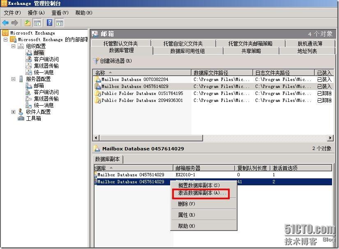
Task: Choose 帮助(H) from the context menu
Action: 203,226
